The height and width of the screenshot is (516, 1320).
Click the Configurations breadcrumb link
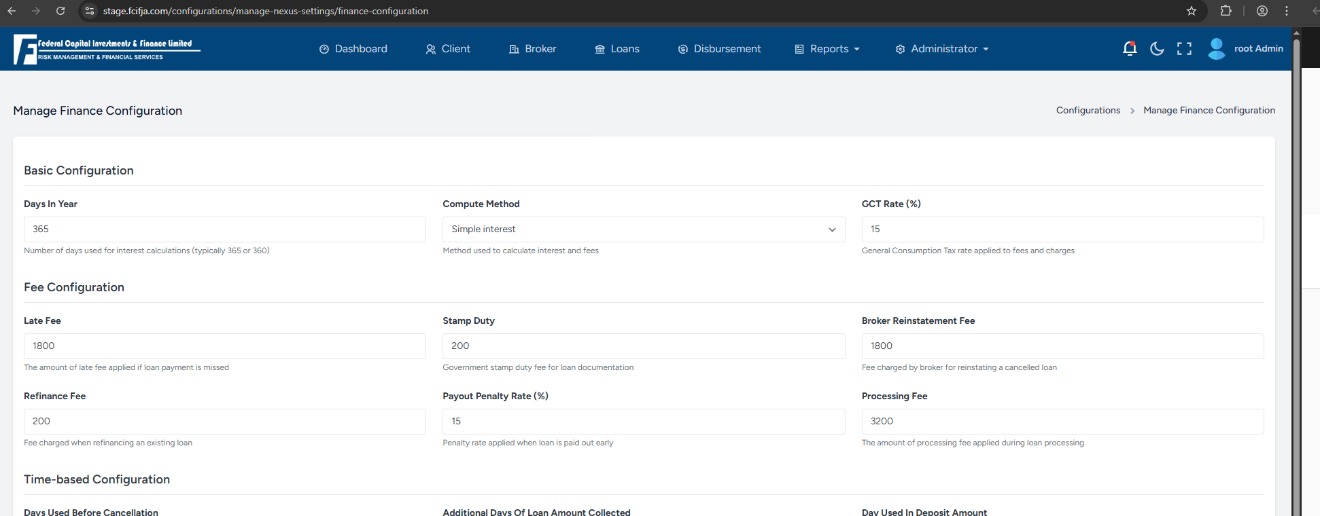[1088, 110]
